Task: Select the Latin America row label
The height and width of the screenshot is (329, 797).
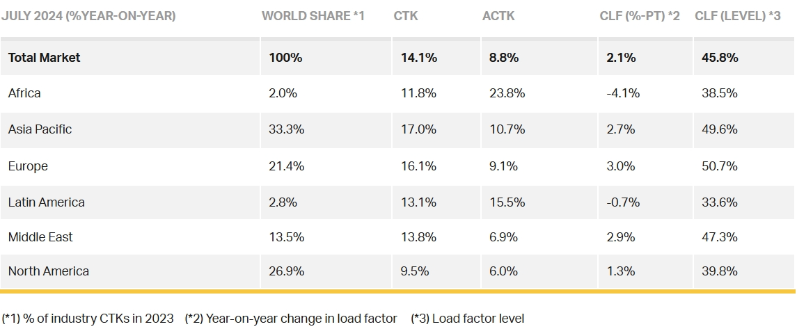Action: 47,202
